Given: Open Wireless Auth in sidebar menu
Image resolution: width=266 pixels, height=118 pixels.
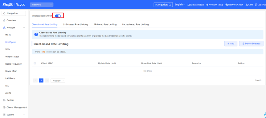Looking at the screenshot, I should coord(12,57).
